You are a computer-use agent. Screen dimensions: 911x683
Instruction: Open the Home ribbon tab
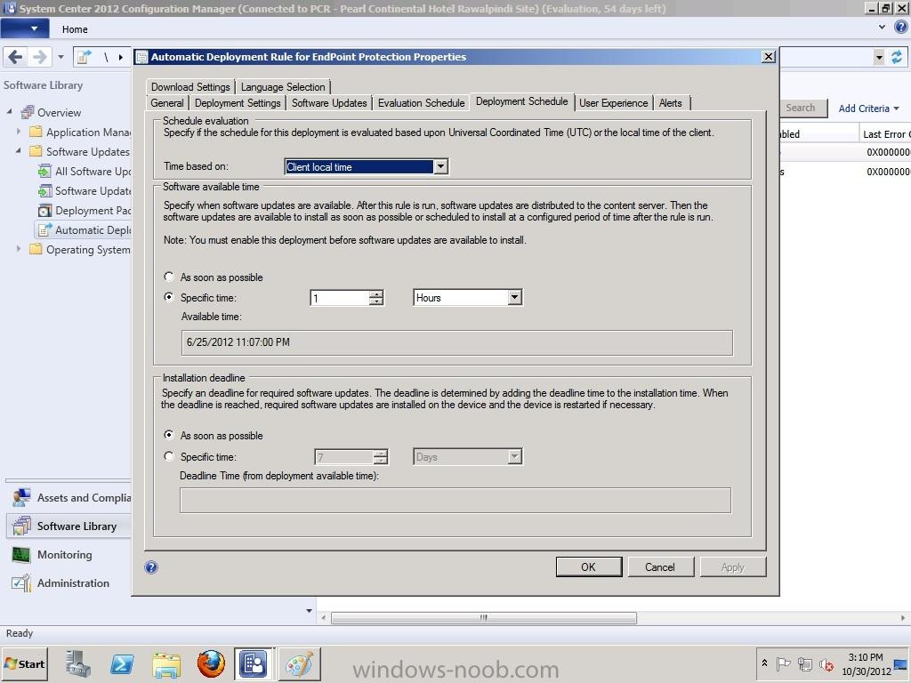tap(75, 29)
